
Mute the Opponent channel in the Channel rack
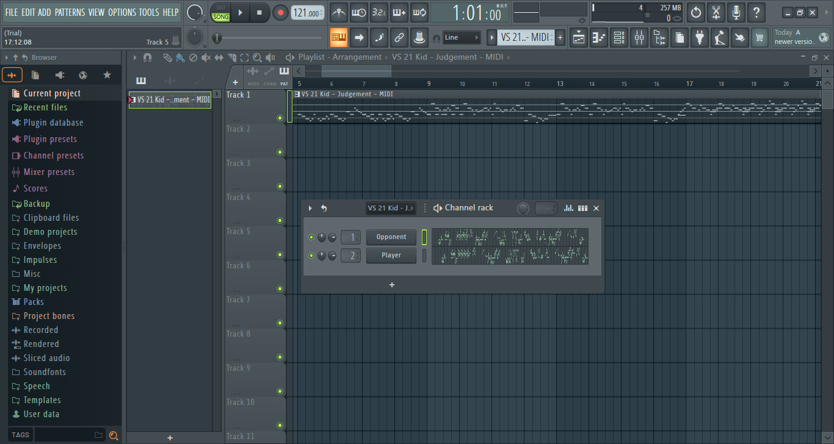click(311, 237)
